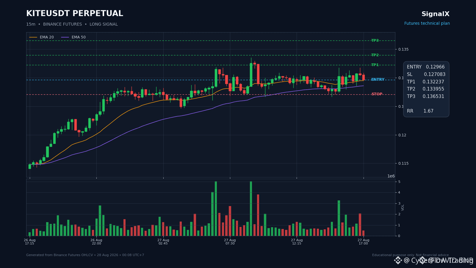Click the volume axis tick labeled 5
This screenshot has width=476, height=268.
399,182
